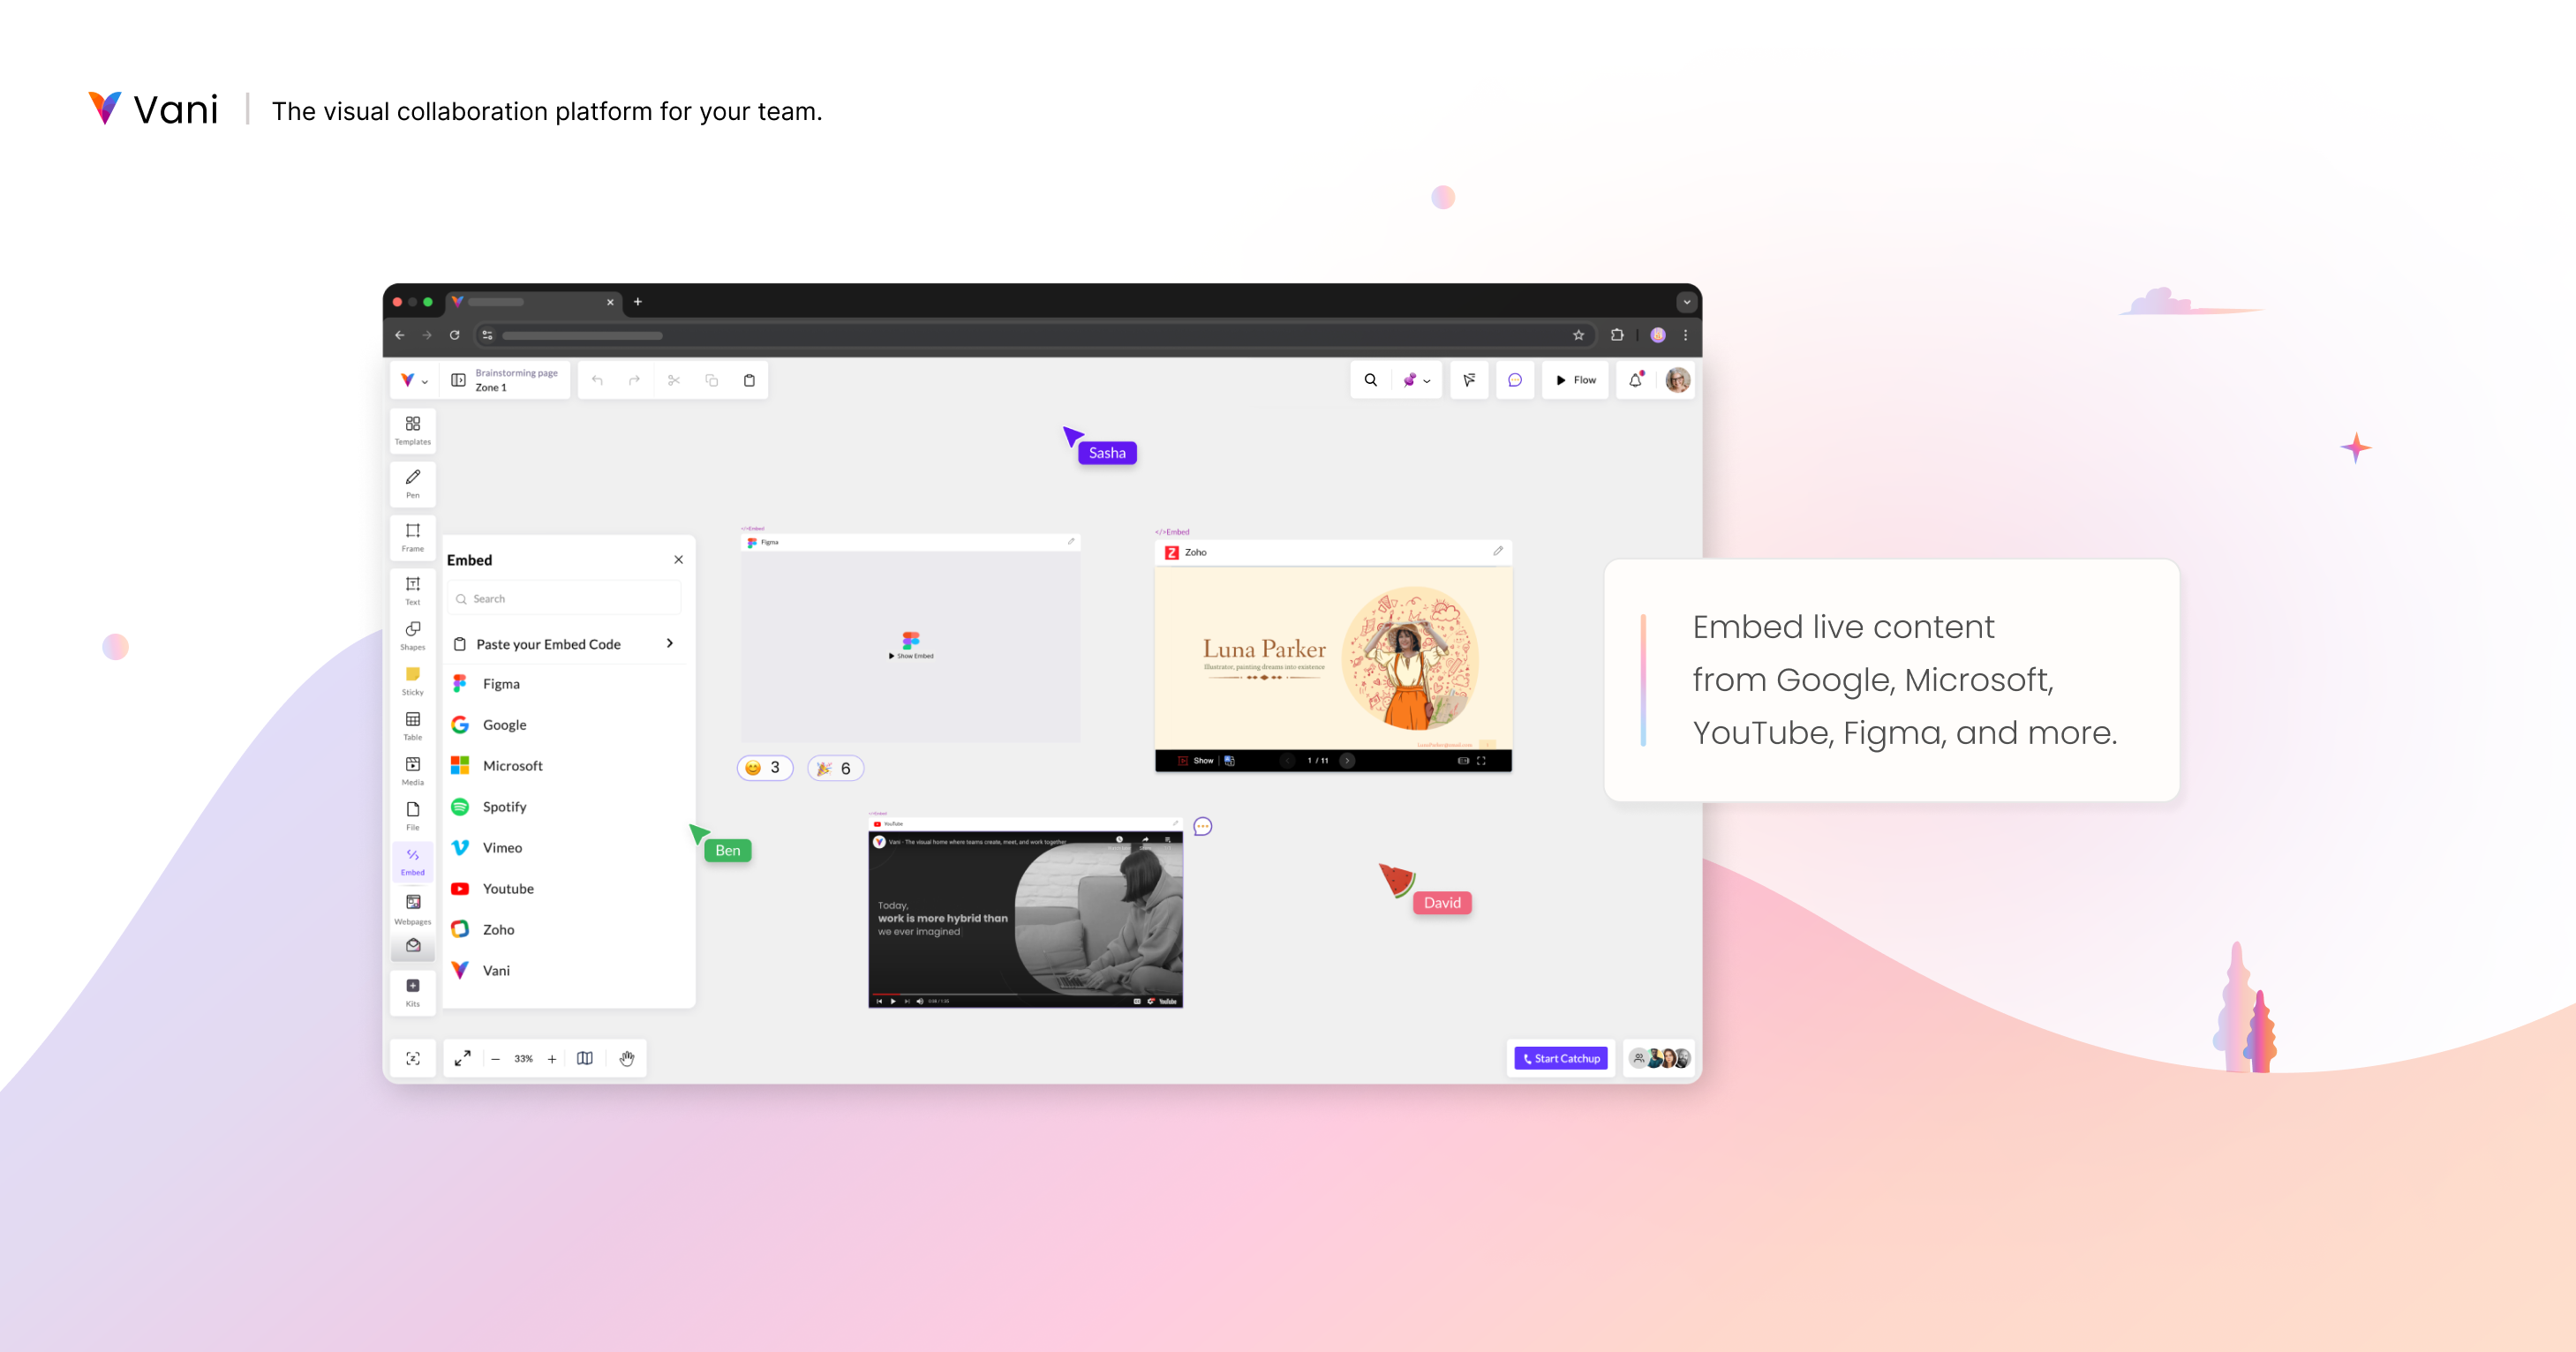
Task: Toggle the search field in Embed panel
Action: click(x=564, y=599)
